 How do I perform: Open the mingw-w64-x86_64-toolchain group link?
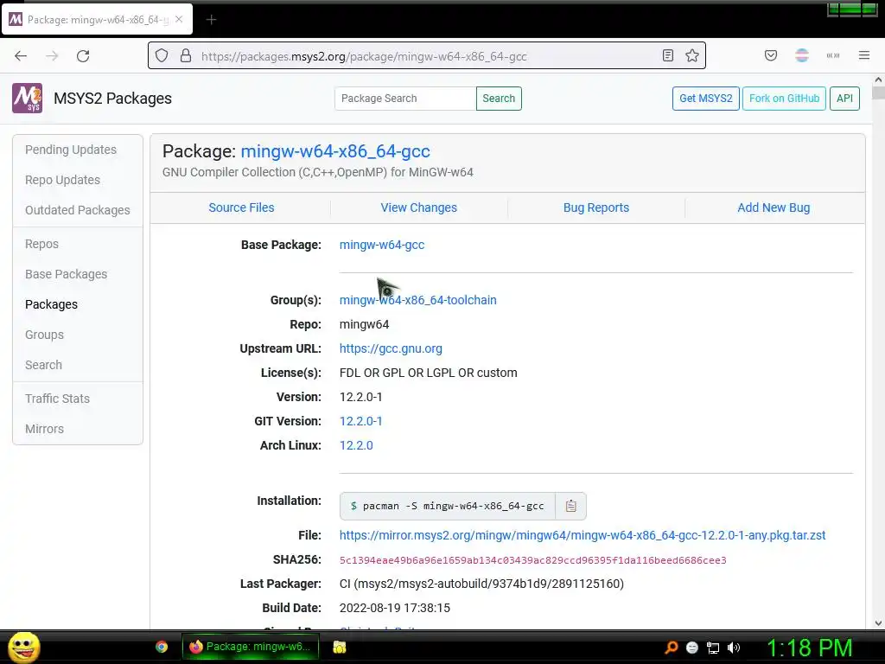(x=418, y=300)
